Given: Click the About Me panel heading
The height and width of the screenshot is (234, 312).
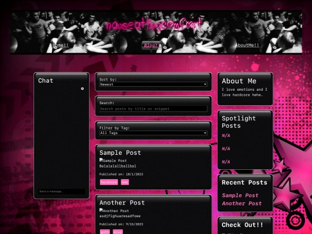Looking at the screenshot, I should click(x=239, y=81).
